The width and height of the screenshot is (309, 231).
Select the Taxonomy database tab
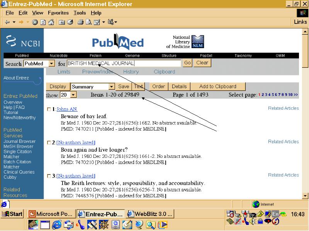pos(243,55)
